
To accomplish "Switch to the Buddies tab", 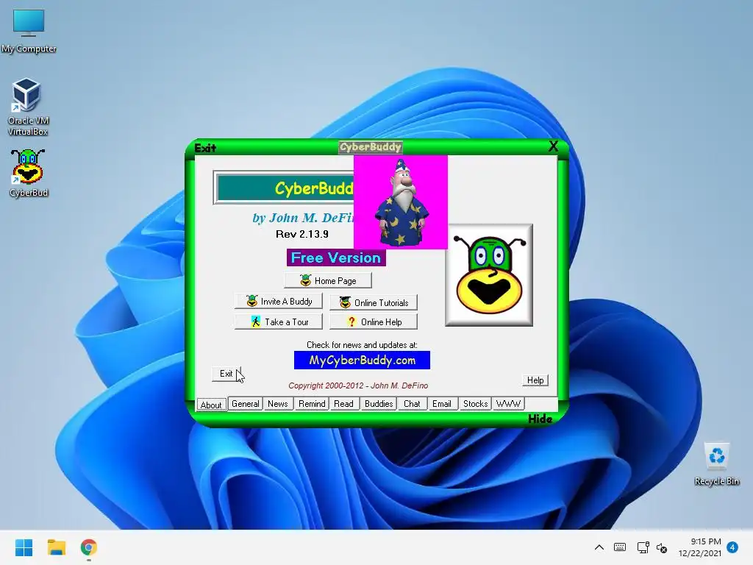I will pyautogui.click(x=379, y=404).
